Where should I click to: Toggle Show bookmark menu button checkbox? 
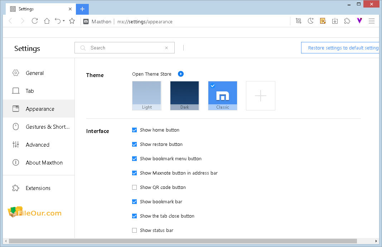[135, 159]
